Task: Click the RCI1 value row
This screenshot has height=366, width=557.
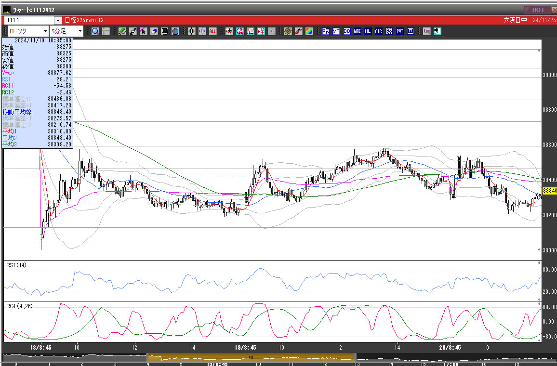Action: point(37,86)
